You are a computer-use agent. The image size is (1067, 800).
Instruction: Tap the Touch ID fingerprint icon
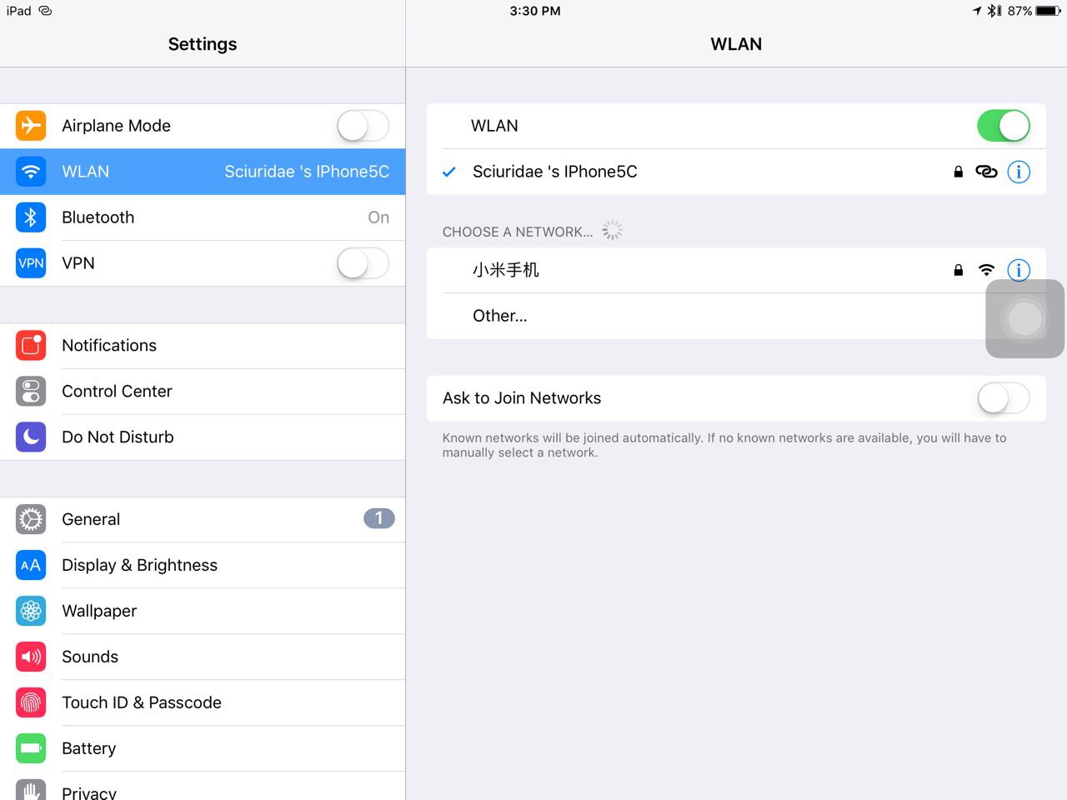coord(31,702)
